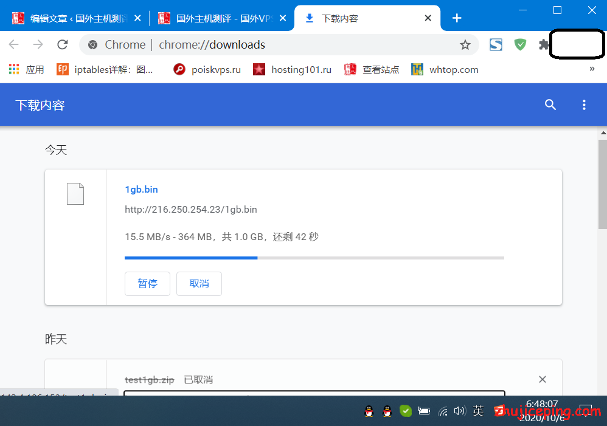Open the Apps grid in bookmarks bar

26,70
